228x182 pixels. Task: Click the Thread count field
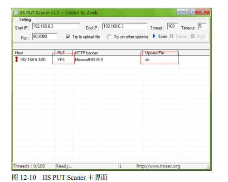coord(172,26)
